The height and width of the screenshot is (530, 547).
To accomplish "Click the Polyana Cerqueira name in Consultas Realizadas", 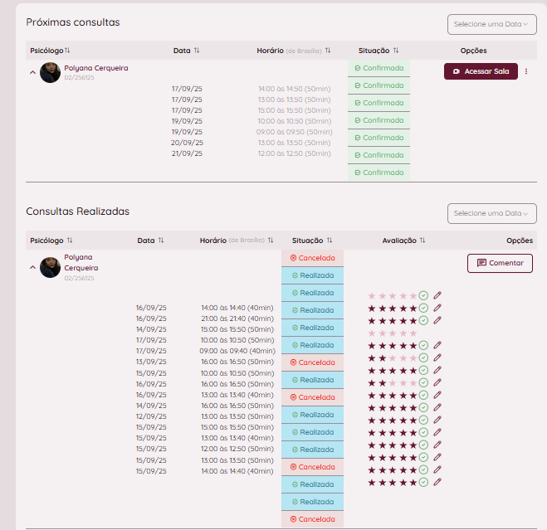I will click(x=81, y=262).
